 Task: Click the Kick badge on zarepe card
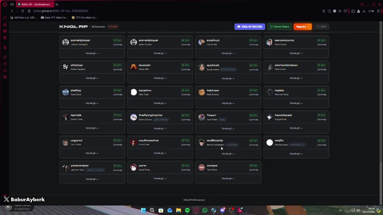(x=254, y=165)
